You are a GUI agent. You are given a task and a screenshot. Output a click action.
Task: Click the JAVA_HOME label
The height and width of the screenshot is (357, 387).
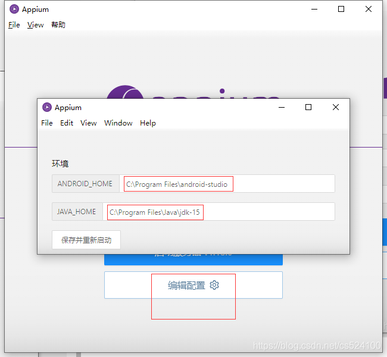click(x=77, y=212)
